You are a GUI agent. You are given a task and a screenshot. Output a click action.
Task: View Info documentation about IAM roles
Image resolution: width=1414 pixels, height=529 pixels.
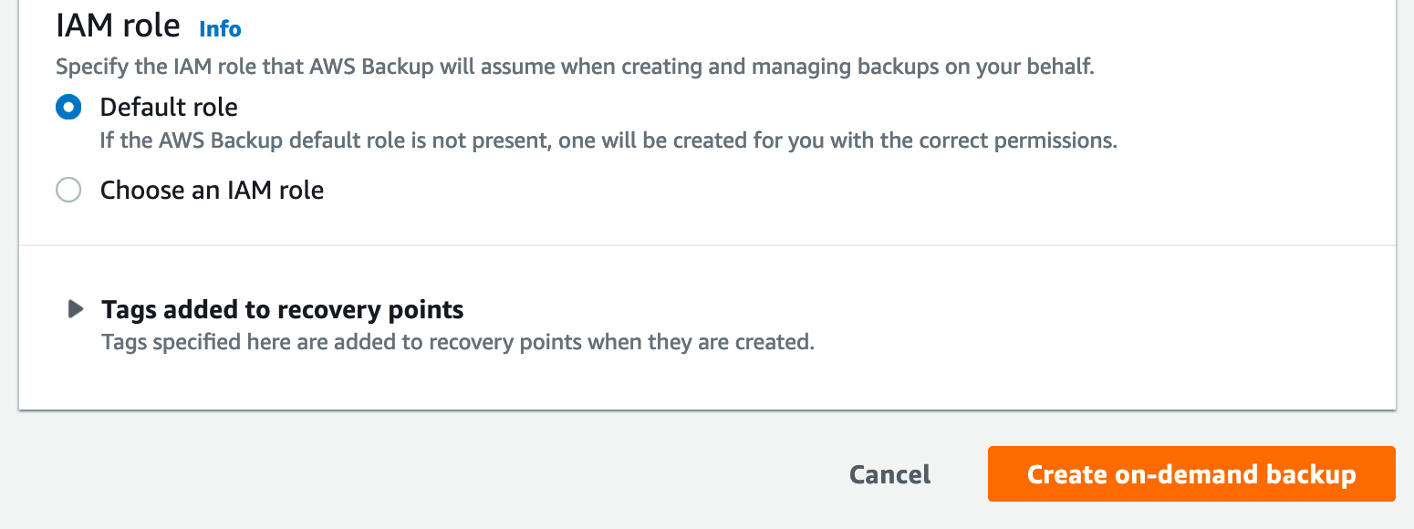[x=219, y=28]
